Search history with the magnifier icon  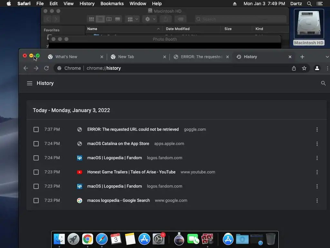(323, 83)
